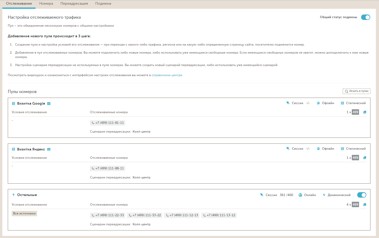Click Офлайн globe icon in Визитка Google
Screen dimensions: 379x238
[318, 103]
